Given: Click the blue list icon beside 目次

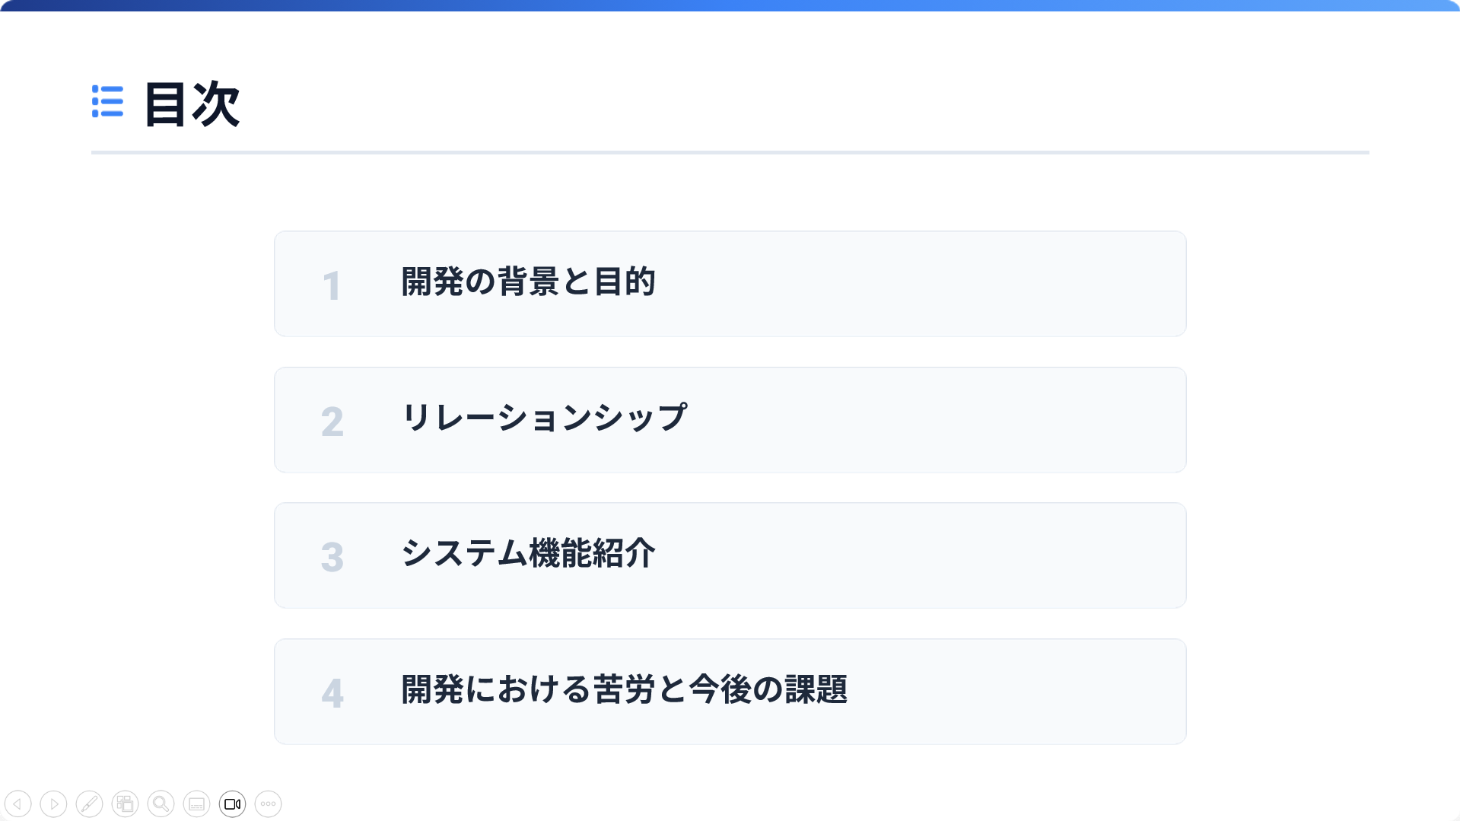Looking at the screenshot, I should click(x=107, y=101).
